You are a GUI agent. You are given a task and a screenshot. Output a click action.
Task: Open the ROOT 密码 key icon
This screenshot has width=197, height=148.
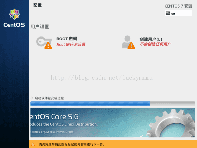(44, 43)
